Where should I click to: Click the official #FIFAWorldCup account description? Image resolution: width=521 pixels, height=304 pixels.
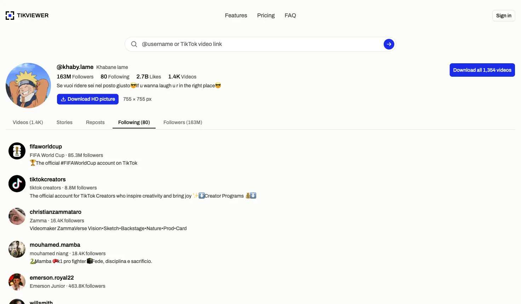[84, 163]
